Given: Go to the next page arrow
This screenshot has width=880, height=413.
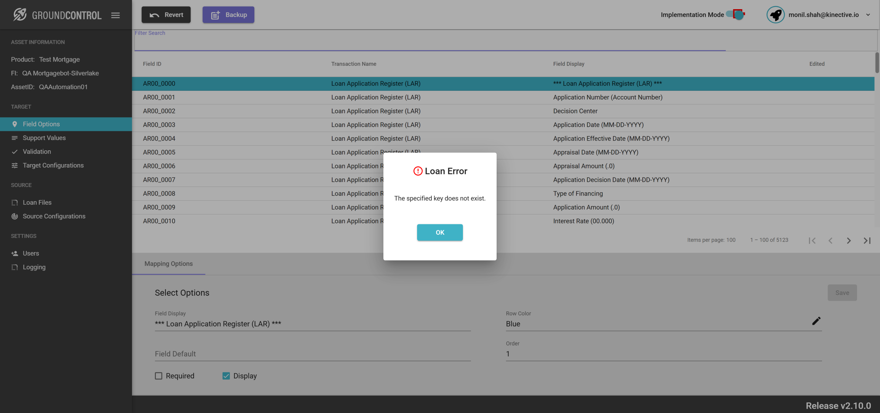Looking at the screenshot, I should tap(849, 240).
